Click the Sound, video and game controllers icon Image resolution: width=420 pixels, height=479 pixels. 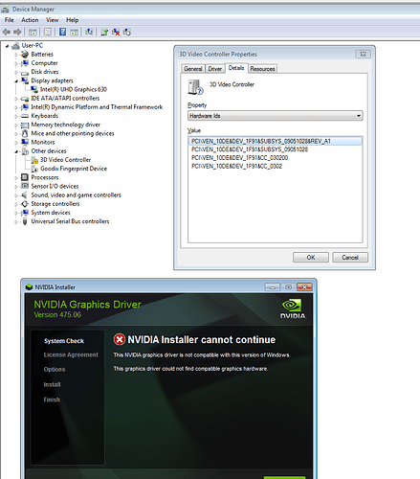pos(25,194)
